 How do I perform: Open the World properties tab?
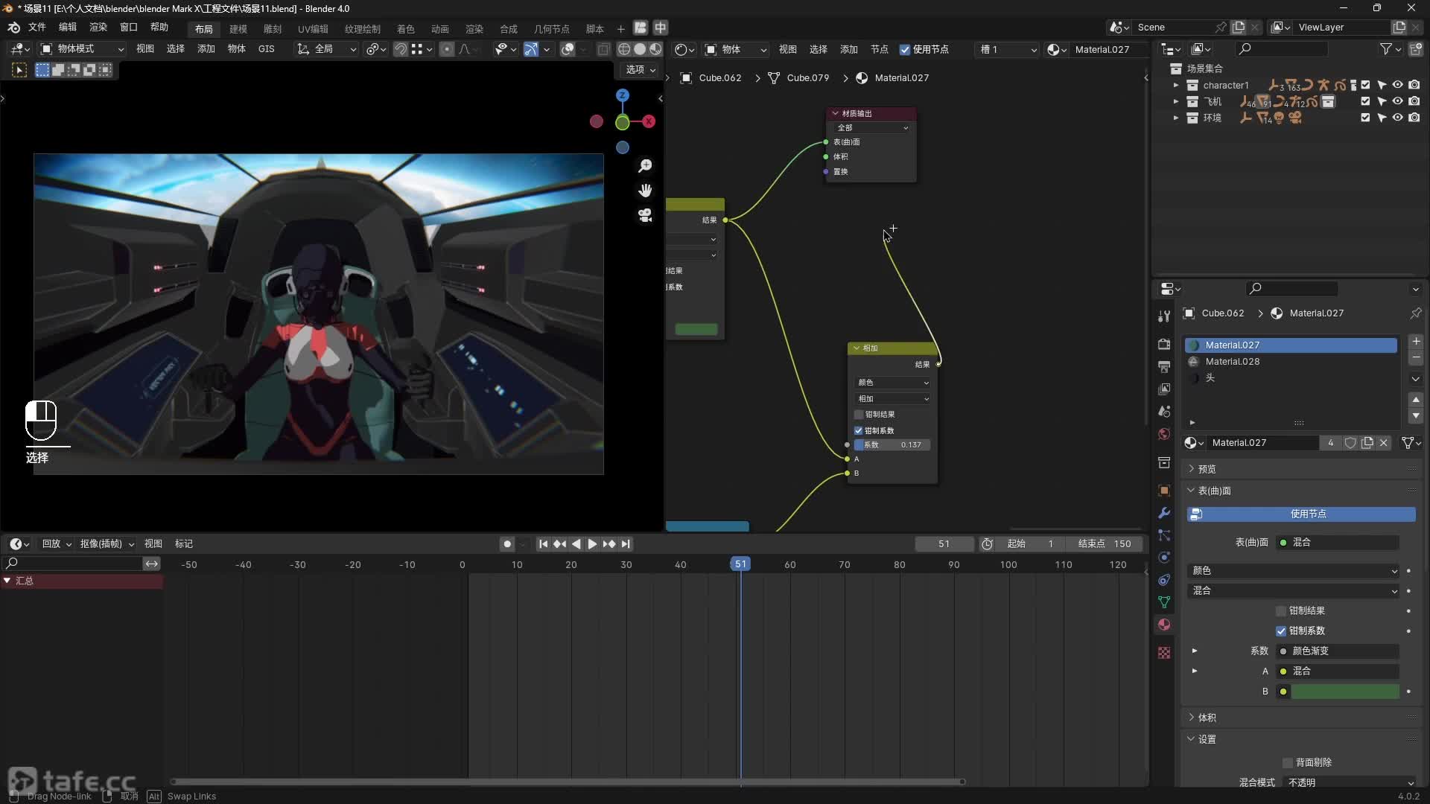[x=1164, y=433]
